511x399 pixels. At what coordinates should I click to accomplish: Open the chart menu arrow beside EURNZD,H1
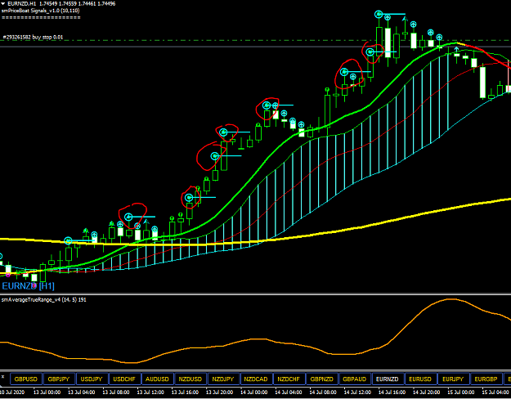(3, 4)
